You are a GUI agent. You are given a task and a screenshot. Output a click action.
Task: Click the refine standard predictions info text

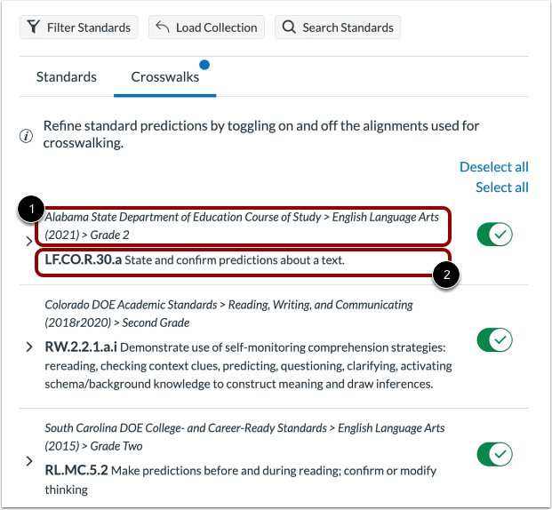point(260,134)
